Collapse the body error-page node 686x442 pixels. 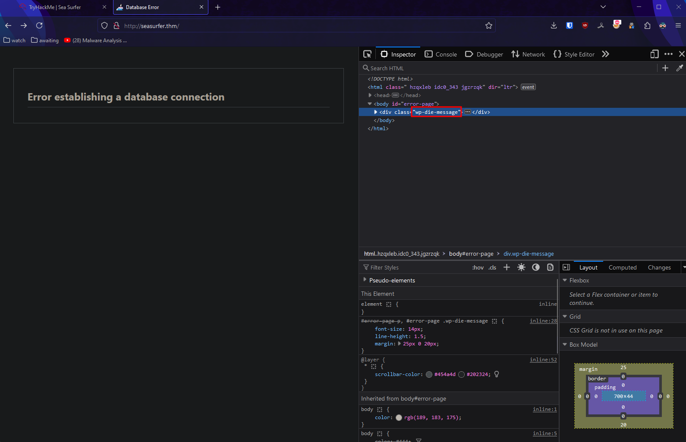[370, 103]
